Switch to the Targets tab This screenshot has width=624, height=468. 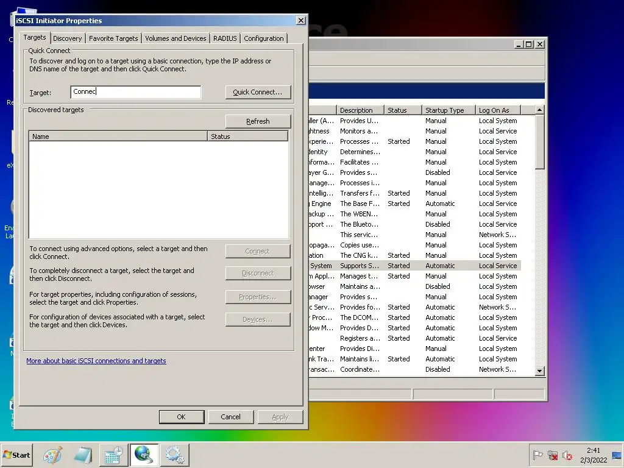tap(35, 37)
